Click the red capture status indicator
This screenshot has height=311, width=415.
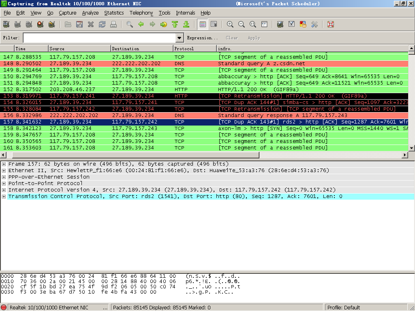(3, 307)
